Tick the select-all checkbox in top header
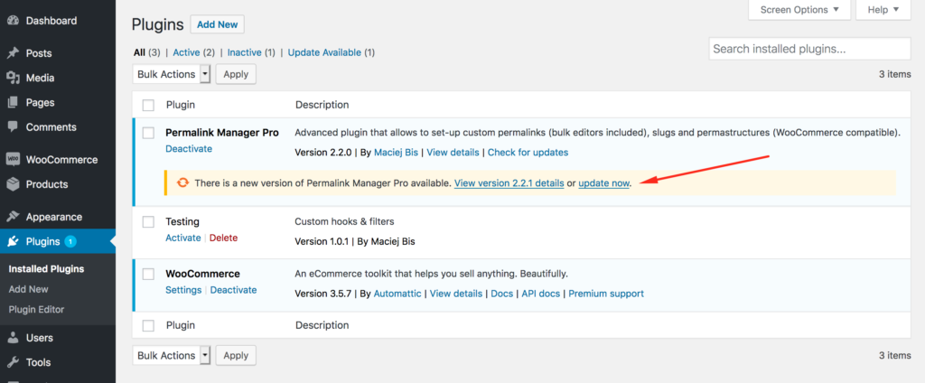925x383 pixels. pos(148,105)
